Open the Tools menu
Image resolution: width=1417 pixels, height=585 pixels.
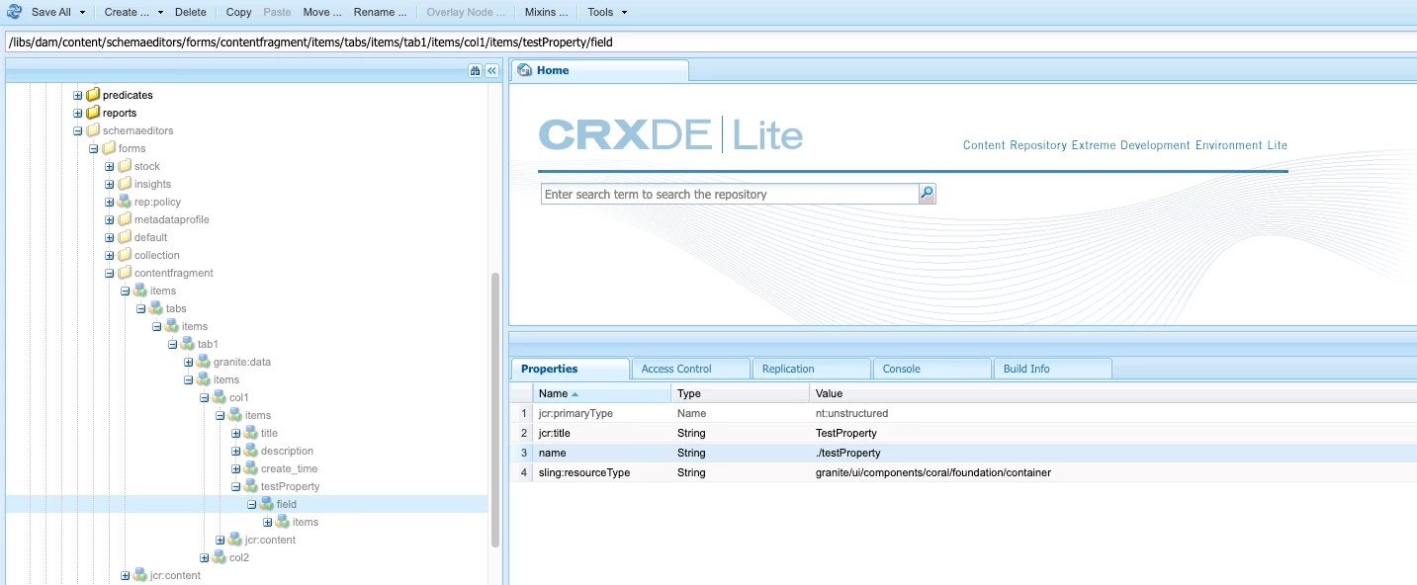click(607, 12)
